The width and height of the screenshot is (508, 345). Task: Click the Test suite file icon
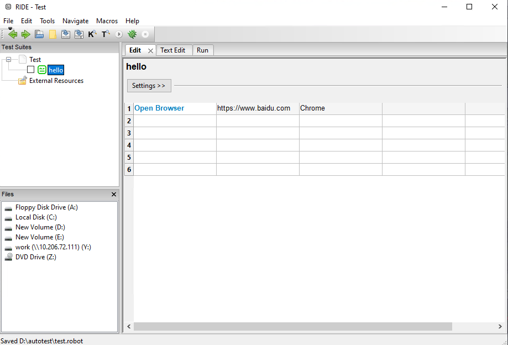23,59
